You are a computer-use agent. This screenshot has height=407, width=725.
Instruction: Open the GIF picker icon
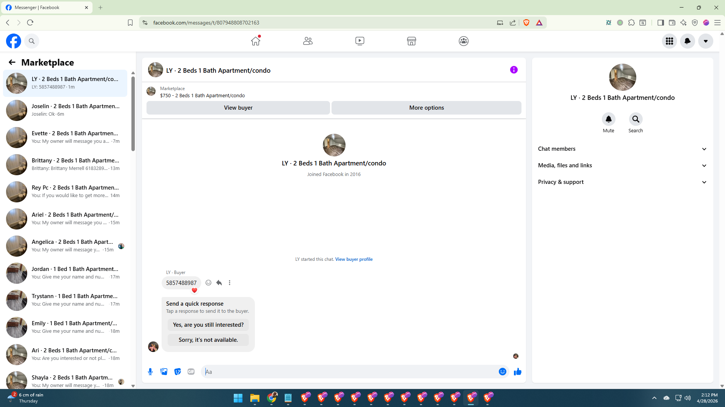click(191, 372)
